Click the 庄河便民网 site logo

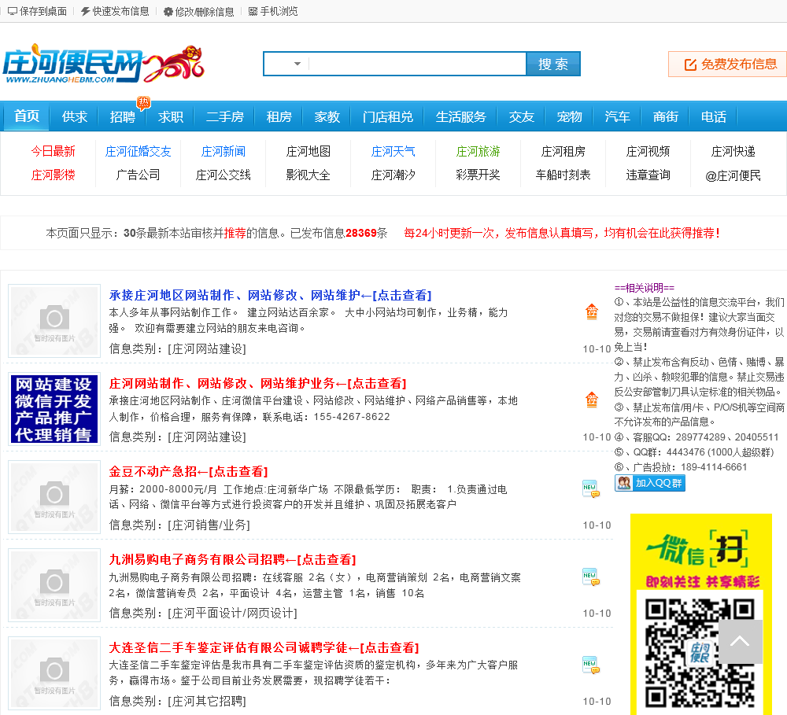click(103, 64)
